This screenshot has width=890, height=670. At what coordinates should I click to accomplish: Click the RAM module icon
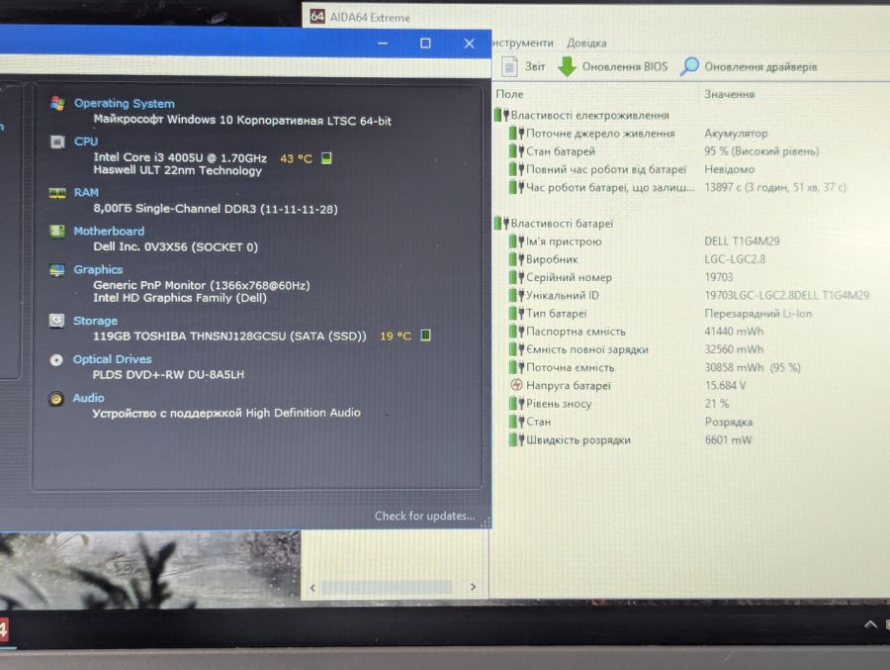pos(57,193)
